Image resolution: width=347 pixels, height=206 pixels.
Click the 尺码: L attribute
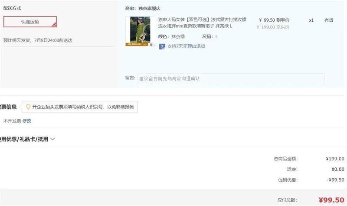(210, 36)
